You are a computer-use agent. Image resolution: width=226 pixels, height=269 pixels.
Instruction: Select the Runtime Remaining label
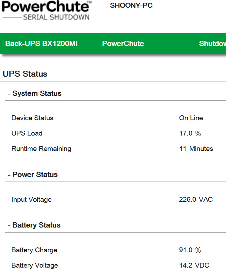click(41, 149)
